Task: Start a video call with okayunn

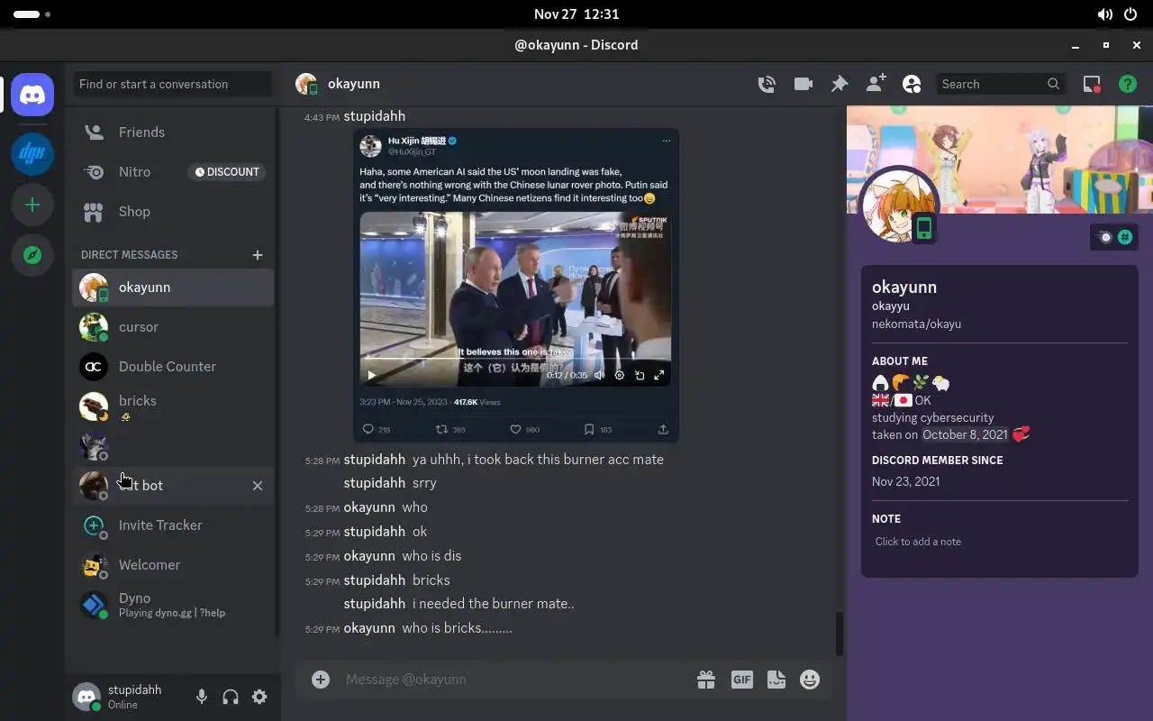Action: [x=803, y=84]
